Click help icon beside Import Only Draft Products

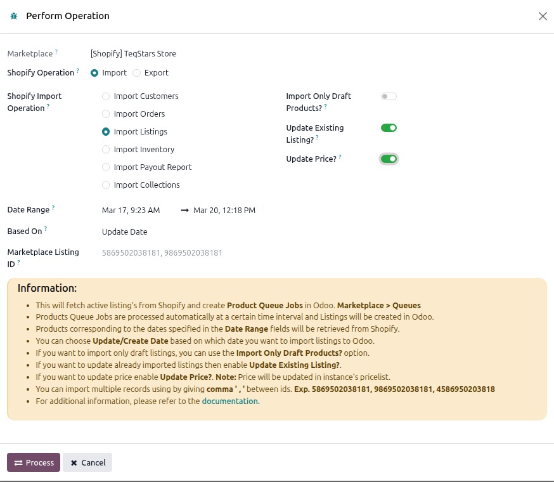pos(325,106)
